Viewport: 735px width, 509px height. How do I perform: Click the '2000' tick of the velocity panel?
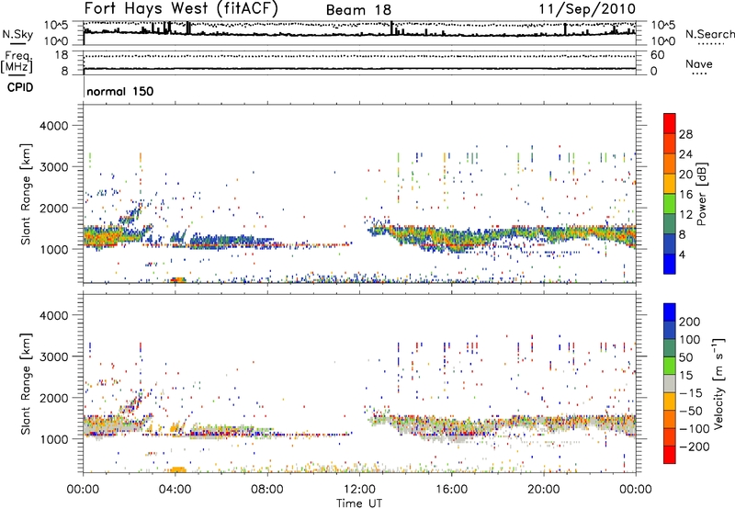(x=53, y=398)
